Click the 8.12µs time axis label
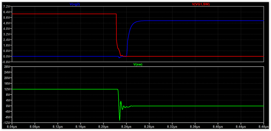 pos(58,127)
